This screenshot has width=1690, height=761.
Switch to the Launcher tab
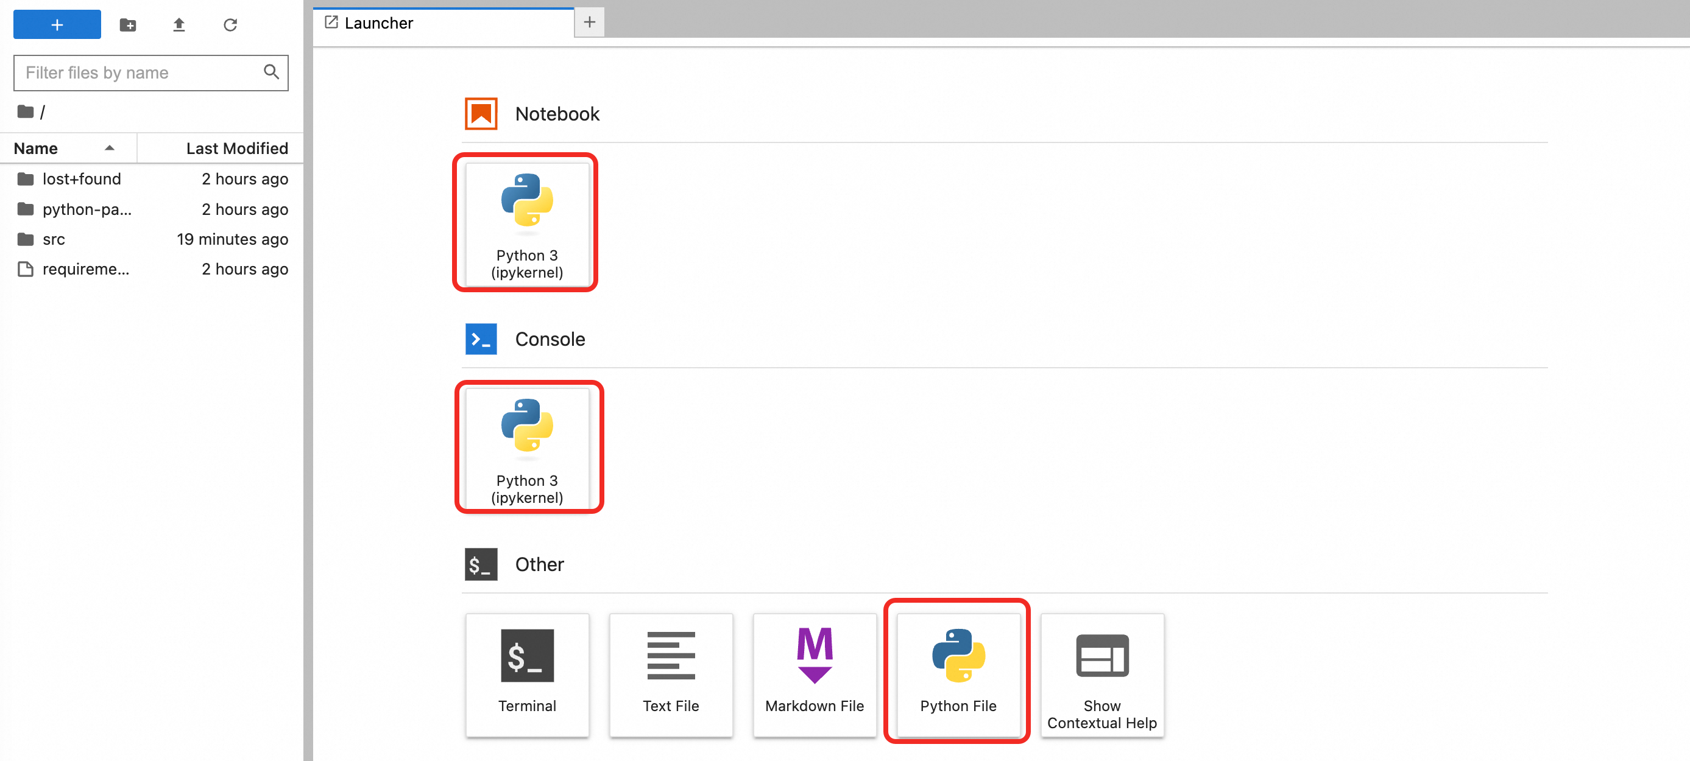tap(378, 23)
